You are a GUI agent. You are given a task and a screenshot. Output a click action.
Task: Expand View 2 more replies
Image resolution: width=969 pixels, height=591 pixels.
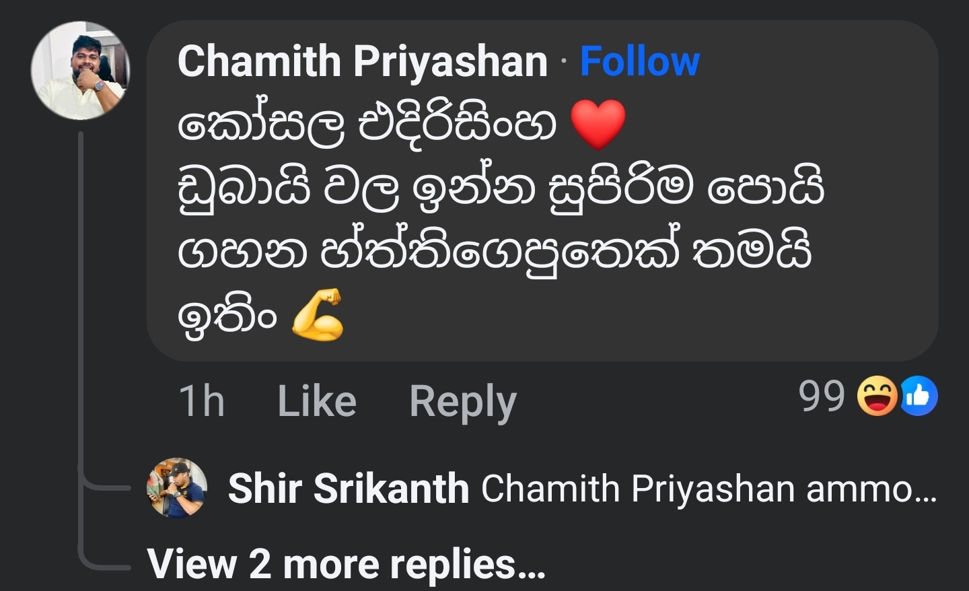tap(346, 563)
